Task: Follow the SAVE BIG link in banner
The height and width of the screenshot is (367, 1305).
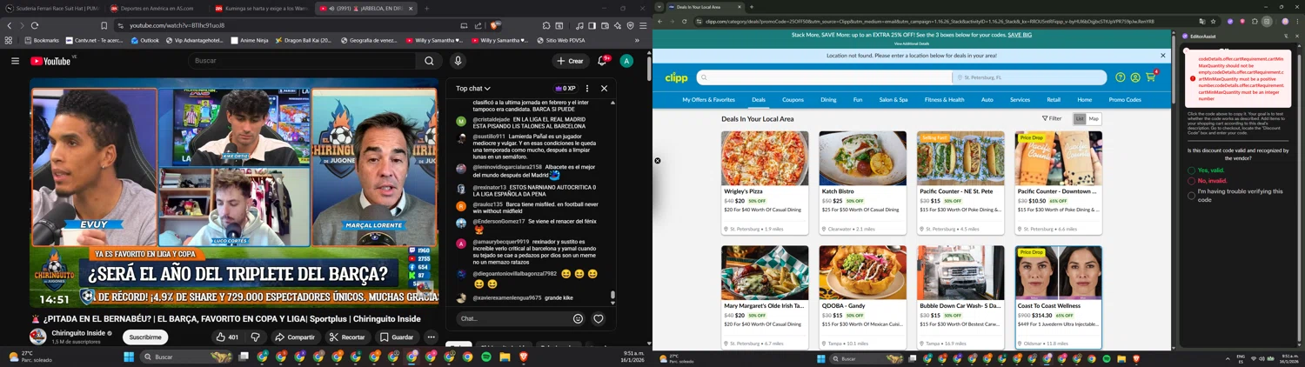Action: click(x=1020, y=35)
